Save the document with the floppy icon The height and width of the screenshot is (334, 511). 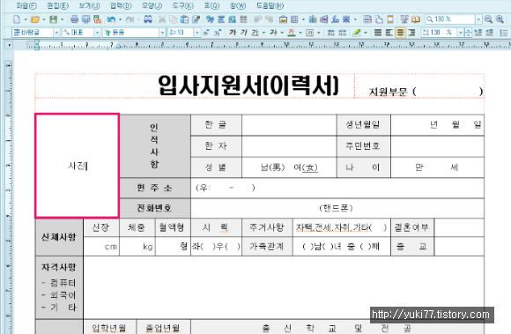[53, 19]
